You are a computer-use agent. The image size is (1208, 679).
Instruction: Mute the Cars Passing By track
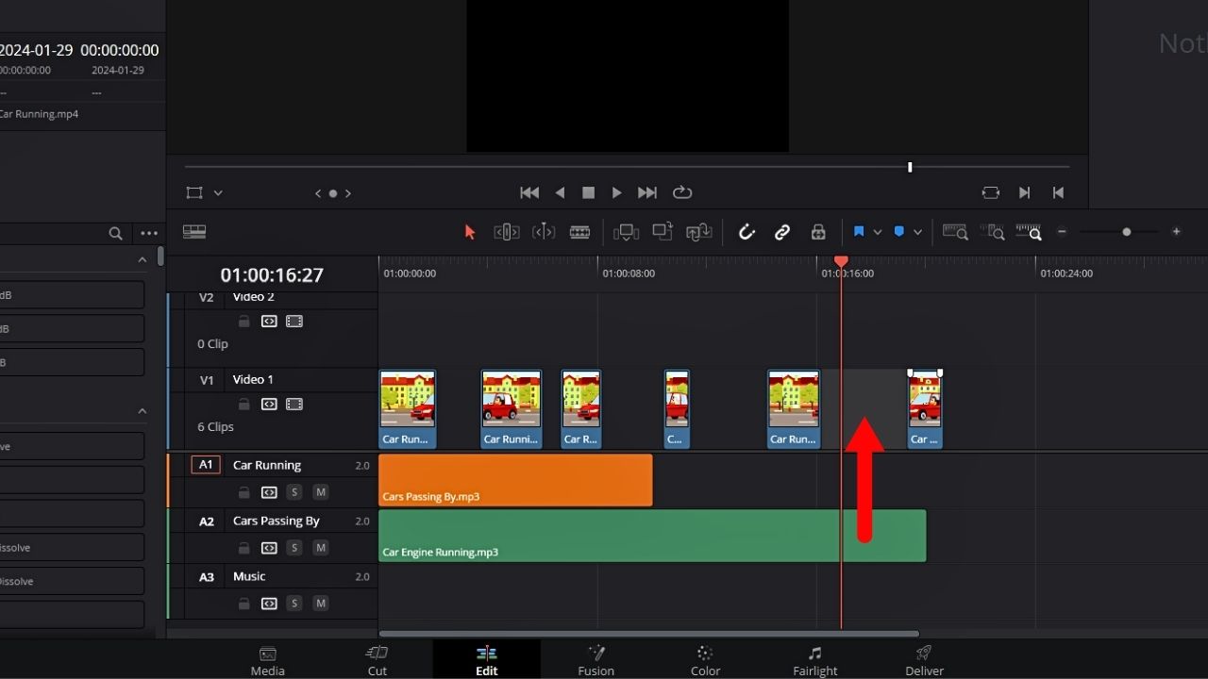click(321, 547)
